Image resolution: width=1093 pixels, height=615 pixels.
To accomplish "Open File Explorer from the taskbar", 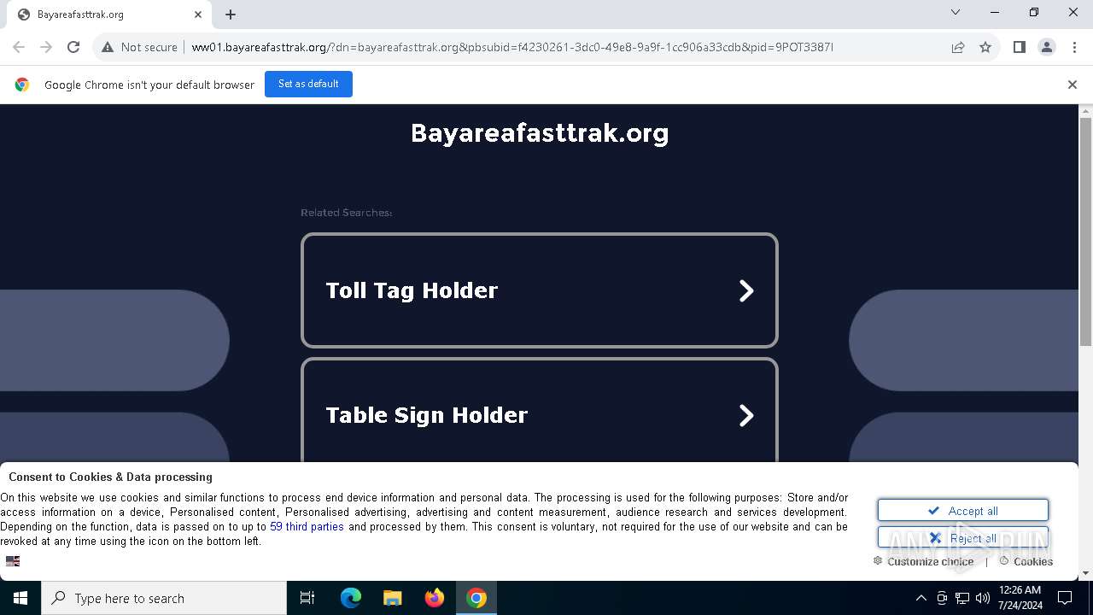I will [392, 598].
